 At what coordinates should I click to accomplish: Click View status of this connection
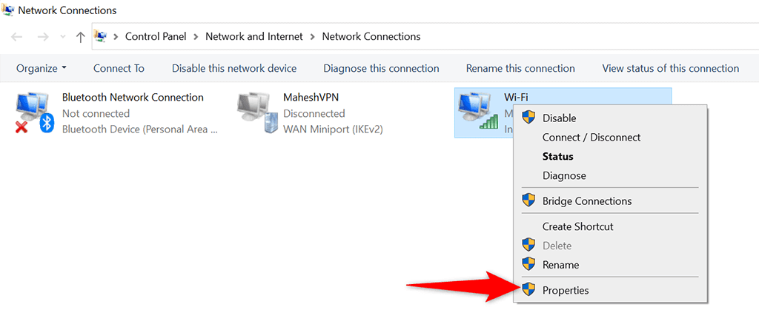pyautogui.click(x=670, y=69)
